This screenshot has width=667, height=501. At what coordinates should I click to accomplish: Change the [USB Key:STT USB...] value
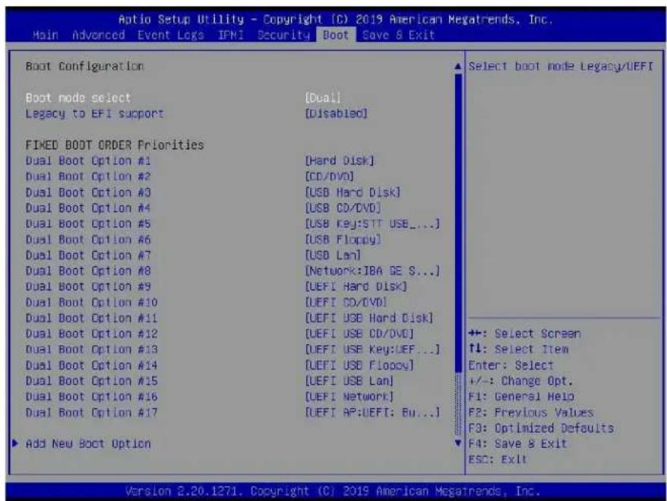pos(372,224)
